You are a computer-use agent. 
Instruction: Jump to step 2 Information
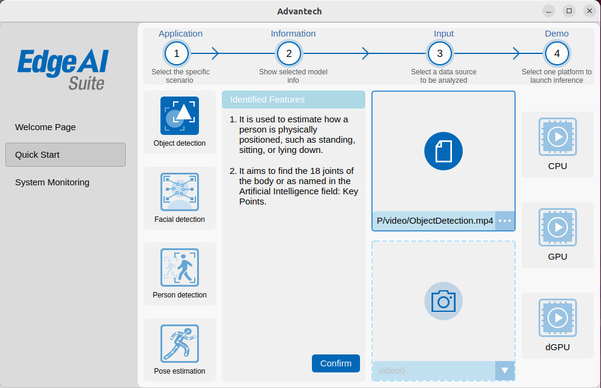coord(289,53)
